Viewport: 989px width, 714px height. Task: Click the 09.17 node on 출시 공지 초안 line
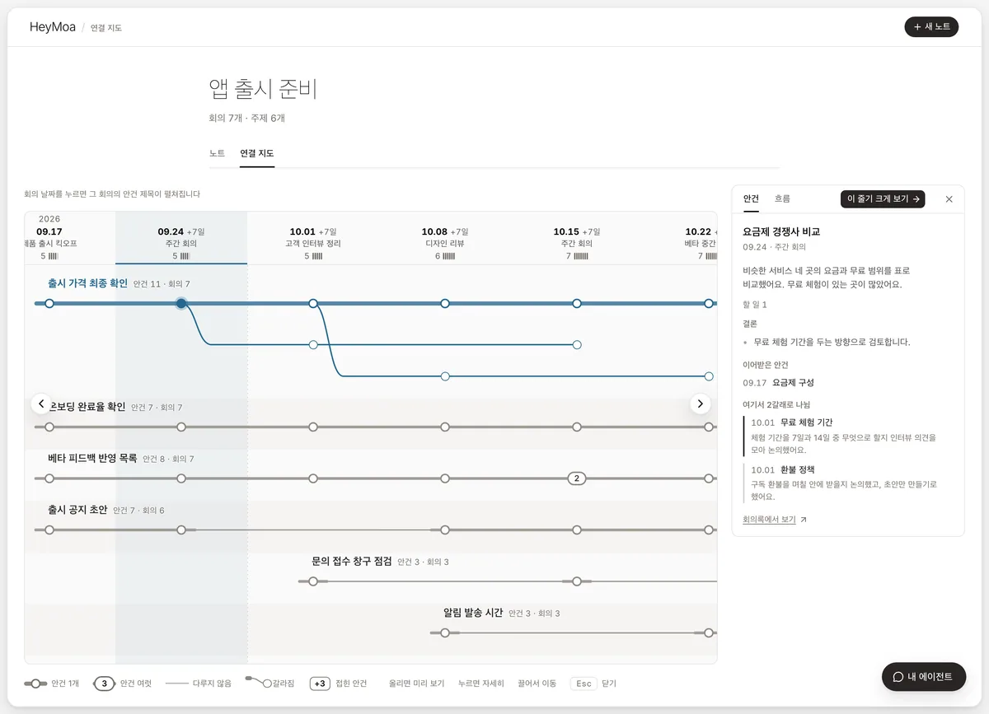point(49,530)
